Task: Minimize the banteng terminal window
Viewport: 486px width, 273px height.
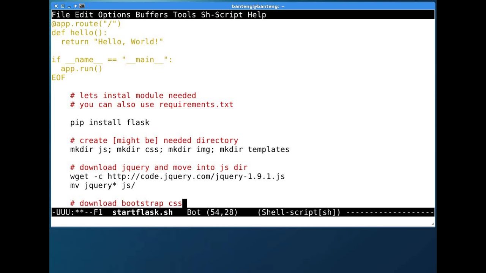Action: 69,6
